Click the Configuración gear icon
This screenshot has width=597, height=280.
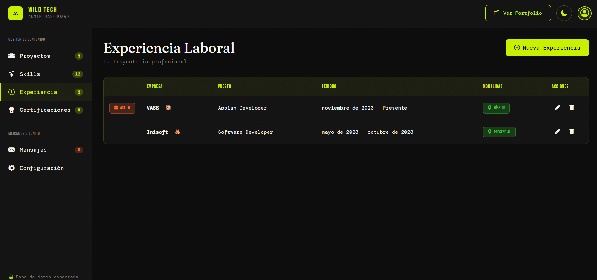pyautogui.click(x=12, y=168)
